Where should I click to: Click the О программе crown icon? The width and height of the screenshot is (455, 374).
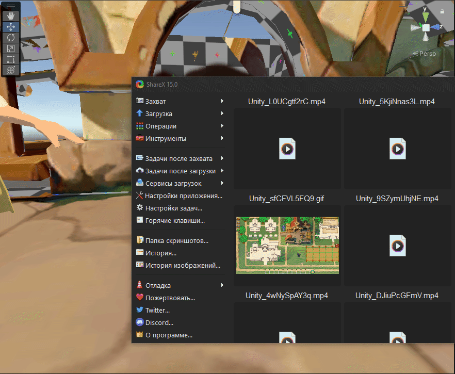coord(140,334)
